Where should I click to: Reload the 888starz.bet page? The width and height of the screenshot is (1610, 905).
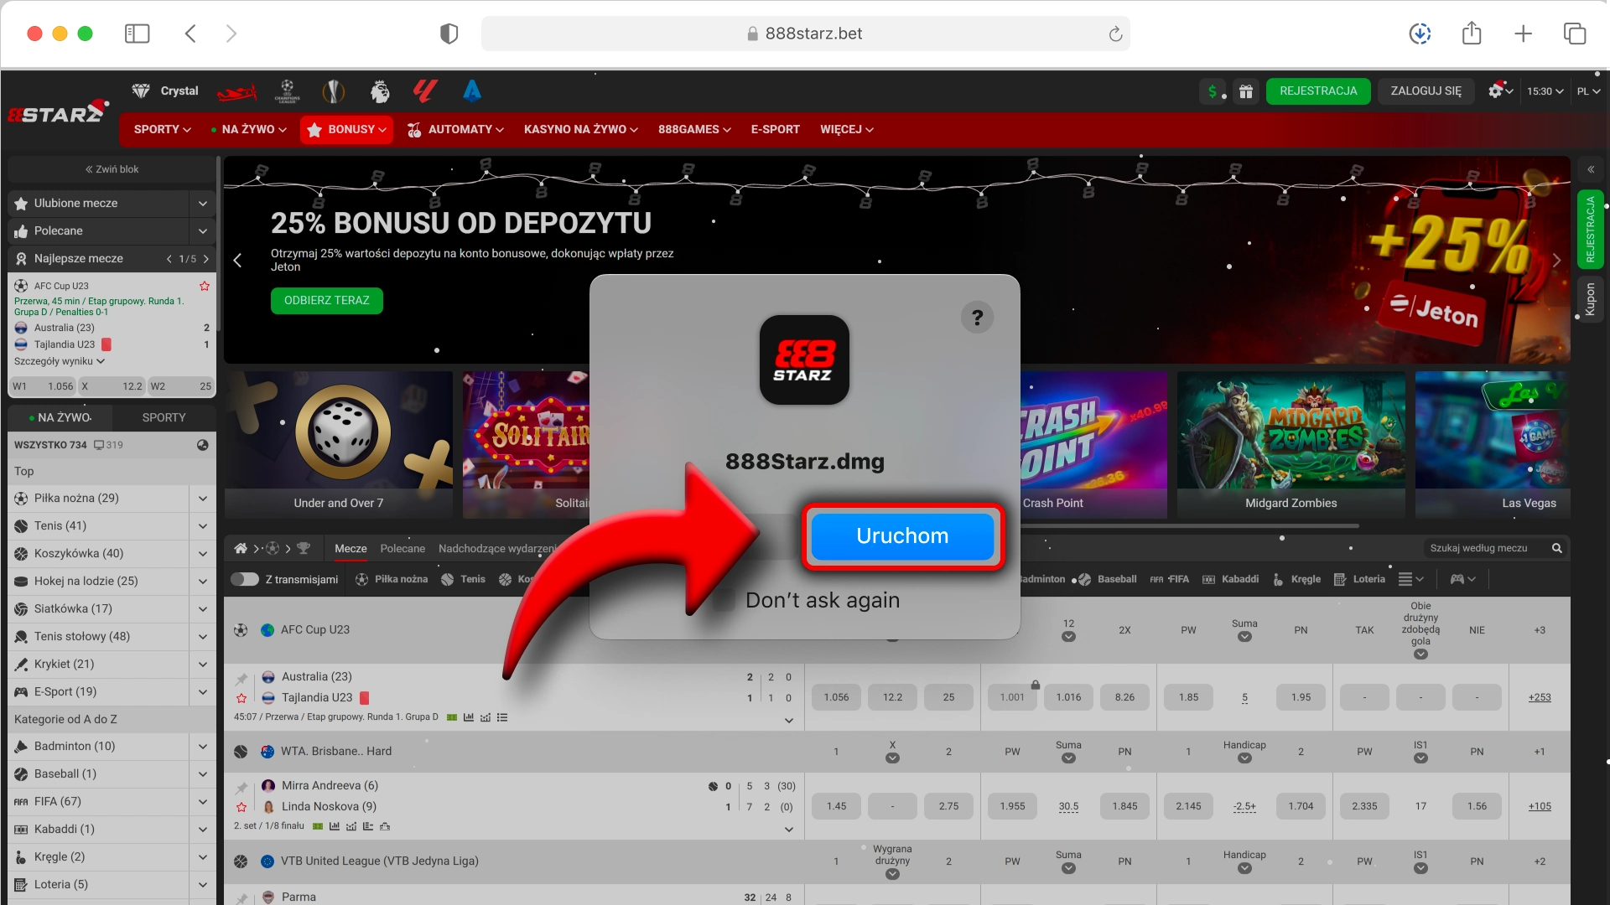click(1115, 34)
